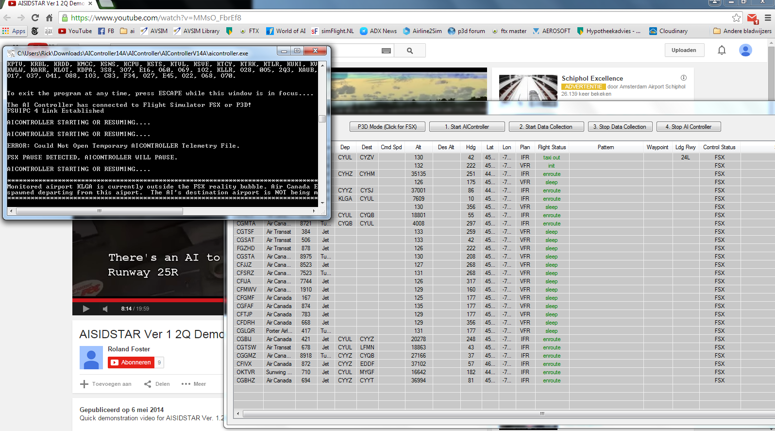Click 2. Start Data Collection button
The width and height of the screenshot is (775, 431).
click(x=546, y=127)
